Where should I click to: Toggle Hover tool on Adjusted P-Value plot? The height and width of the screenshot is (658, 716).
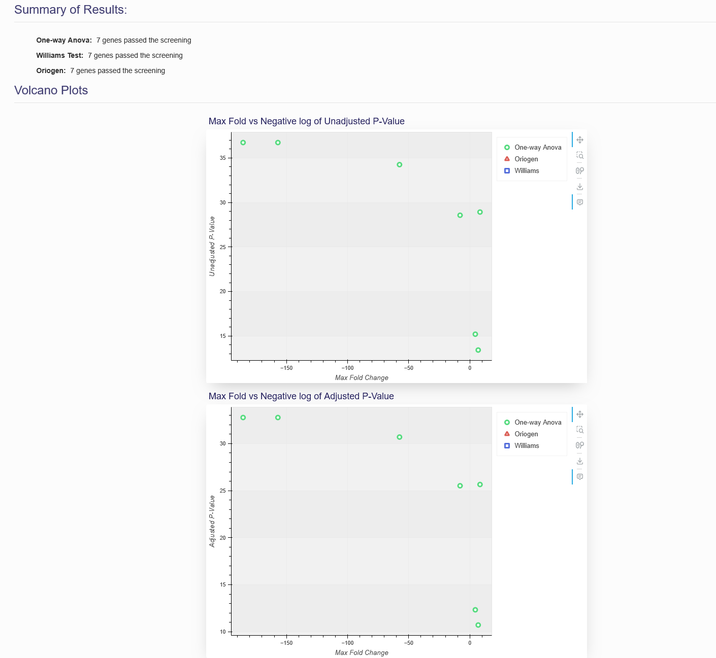(x=579, y=477)
